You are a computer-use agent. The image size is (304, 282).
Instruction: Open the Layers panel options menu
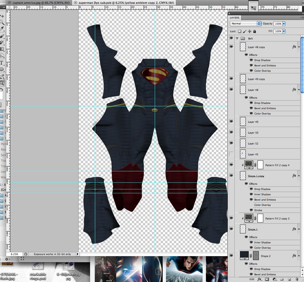(x=301, y=18)
